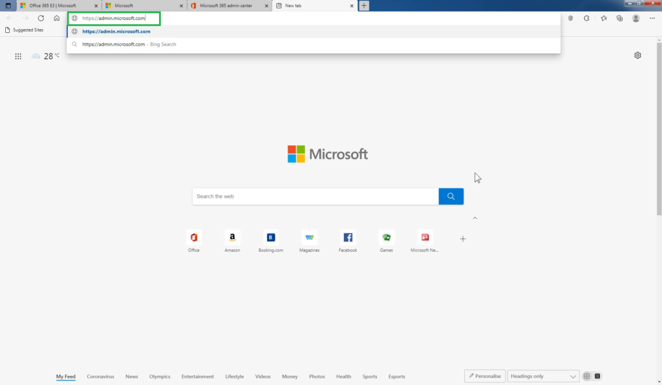
Task: Click the browser Back arrow
Action: click(10, 18)
